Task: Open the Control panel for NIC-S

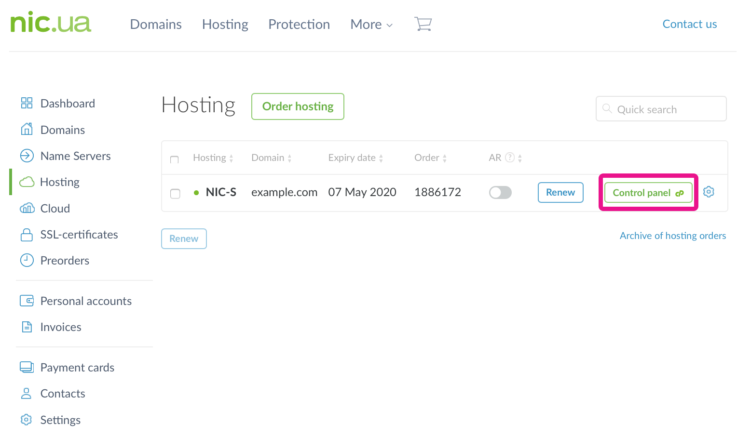Action: pyautogui.click(x=648, y=193)
